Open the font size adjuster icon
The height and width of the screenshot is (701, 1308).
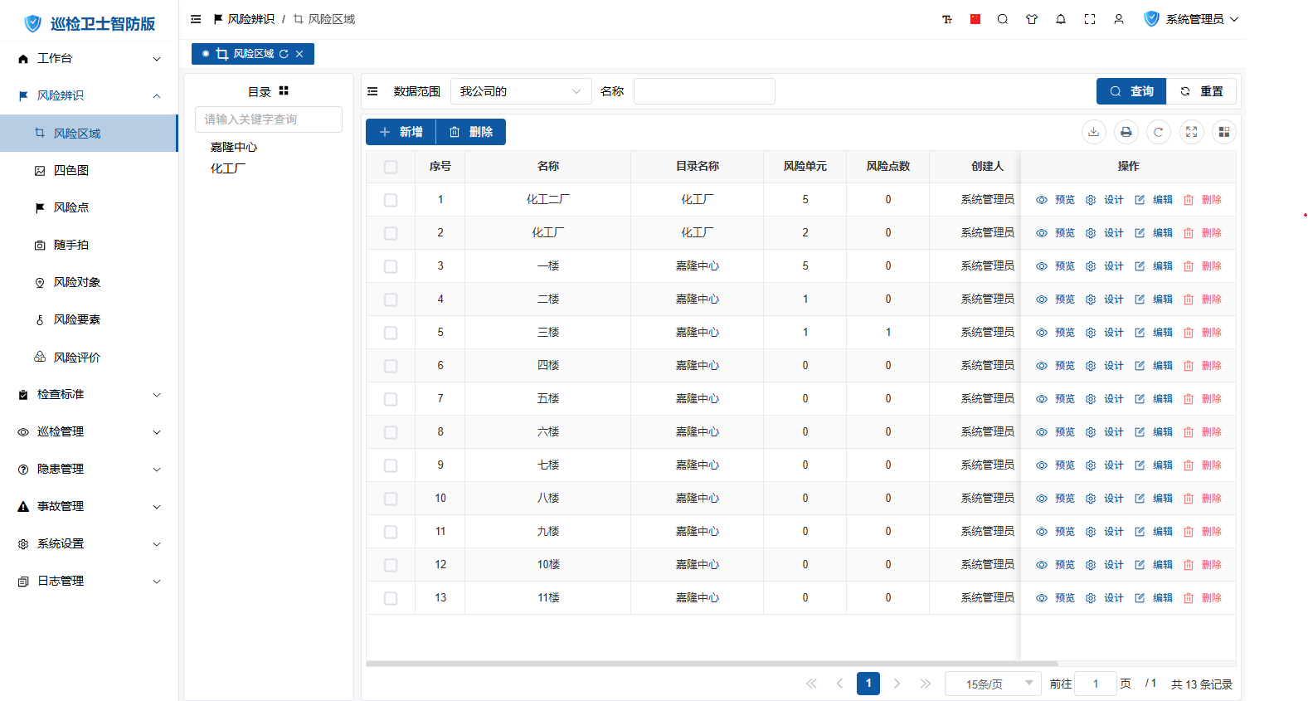click(x=947, y=19)
